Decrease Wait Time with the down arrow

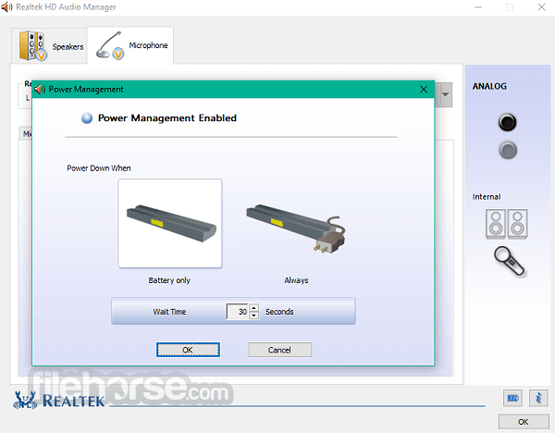click(253, 315)
